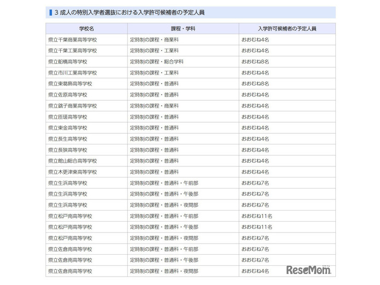The height and width of the screenshot is (285, 380).
Task: Click 'おおむね4名' in the 匝瑳 row
Action: [255, 117]
